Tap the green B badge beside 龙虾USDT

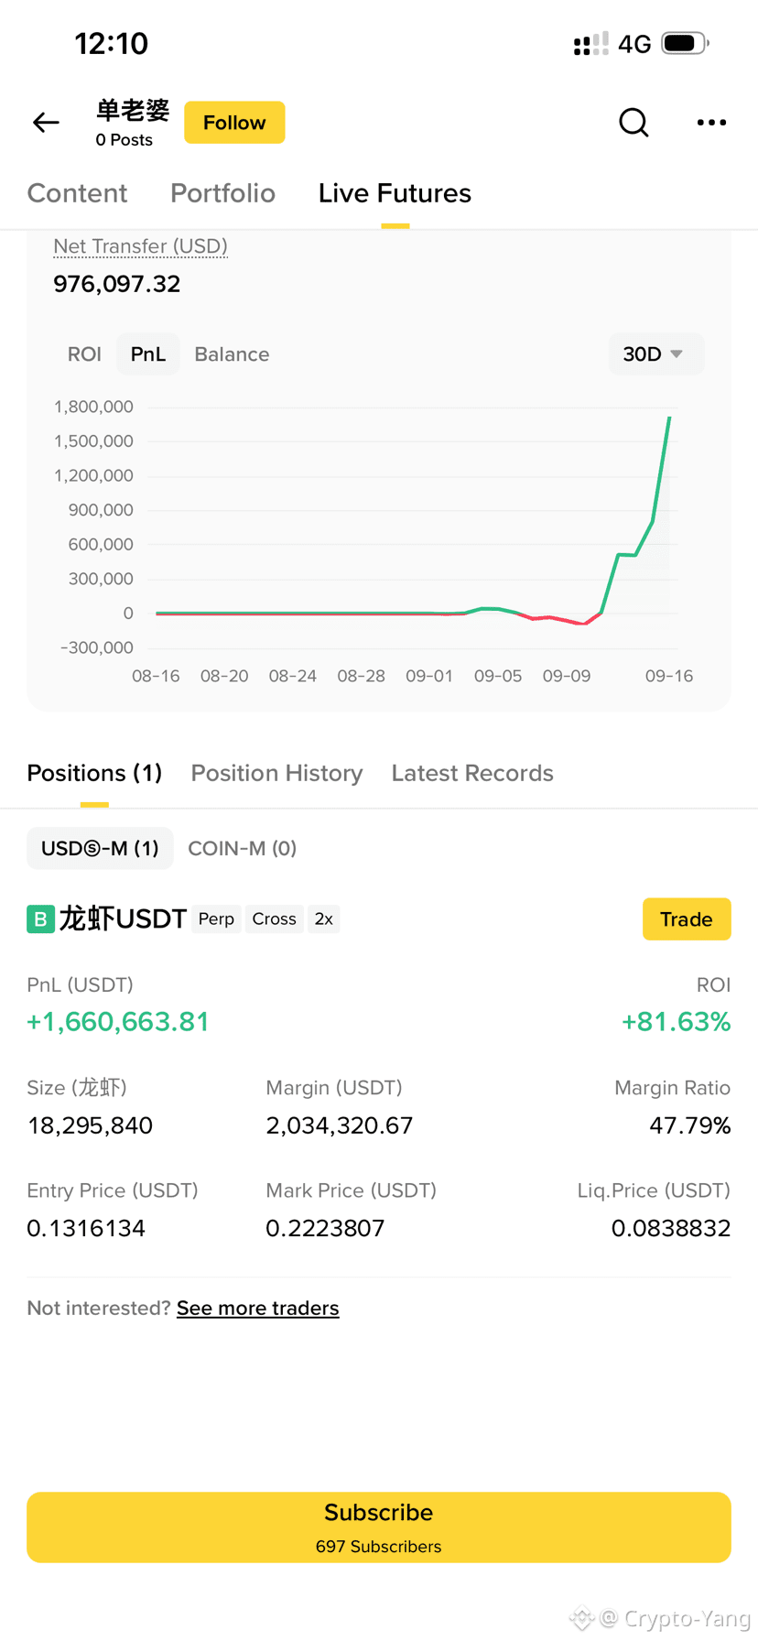coord(40,918)
